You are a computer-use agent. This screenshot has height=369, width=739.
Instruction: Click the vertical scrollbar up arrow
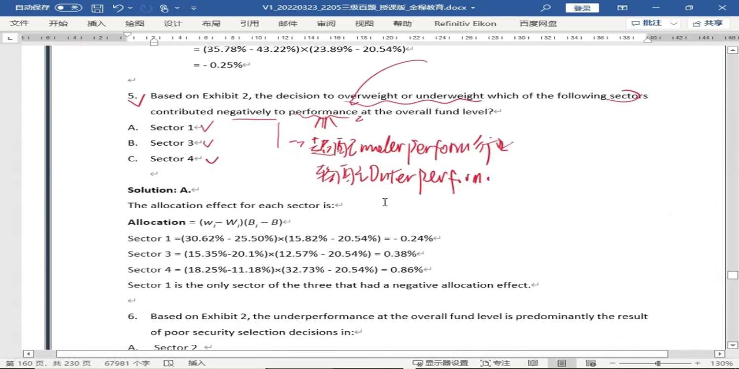click(x=733, y=50)
